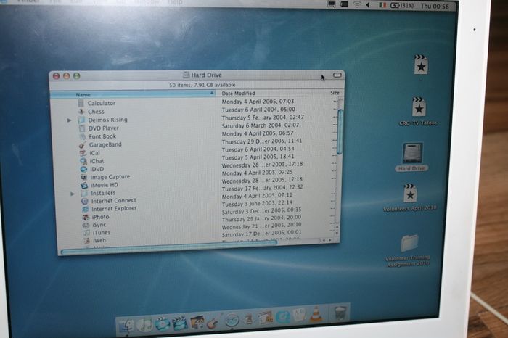Select the DVD Player icon in the list
Screen dimensions: 508x338
pyautogui.click(x=82, y=128)
